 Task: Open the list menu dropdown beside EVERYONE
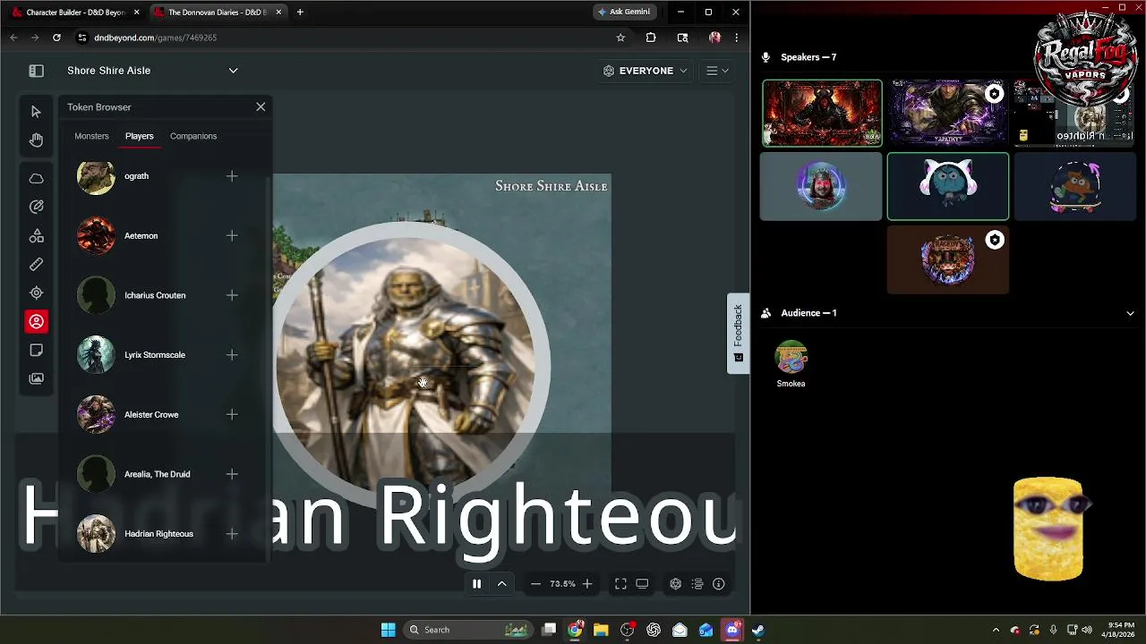pyautogui.click(x=717, y=71)
